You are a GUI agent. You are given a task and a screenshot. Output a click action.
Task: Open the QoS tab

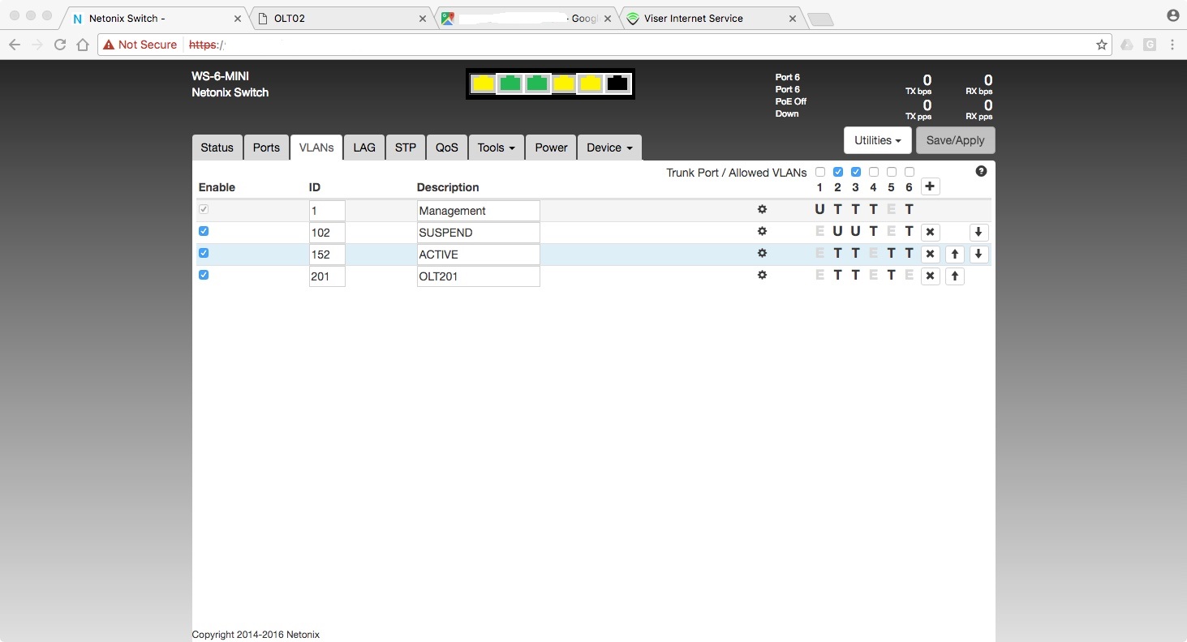(x=446, y=148)
